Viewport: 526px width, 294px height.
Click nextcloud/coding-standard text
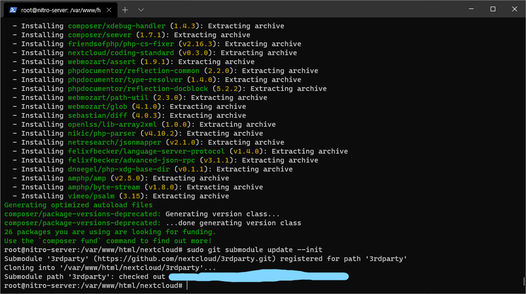pyautogui.click(x=121, y=53)
